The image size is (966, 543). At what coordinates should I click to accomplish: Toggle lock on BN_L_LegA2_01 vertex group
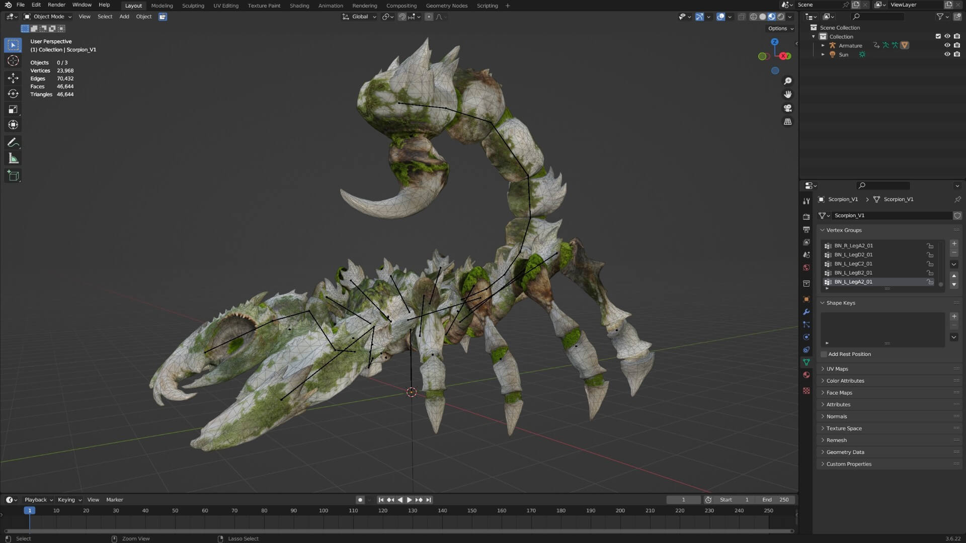tap(930, 282)
